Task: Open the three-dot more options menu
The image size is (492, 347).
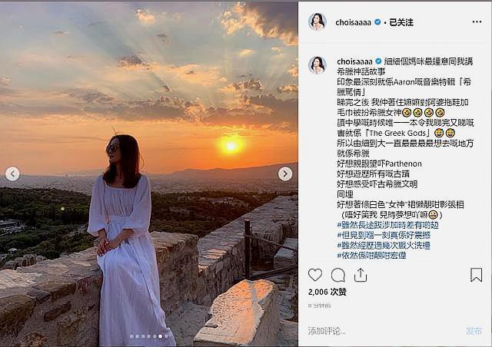Action: 477,22
